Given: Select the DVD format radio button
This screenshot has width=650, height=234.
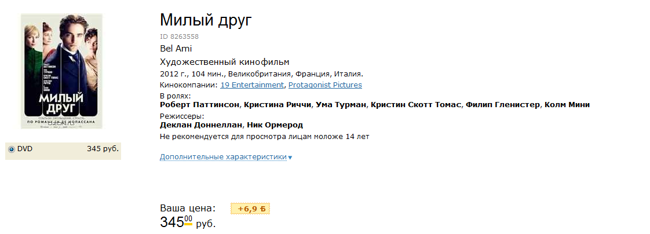Looking at the screenshot, I should pos(12,149).
